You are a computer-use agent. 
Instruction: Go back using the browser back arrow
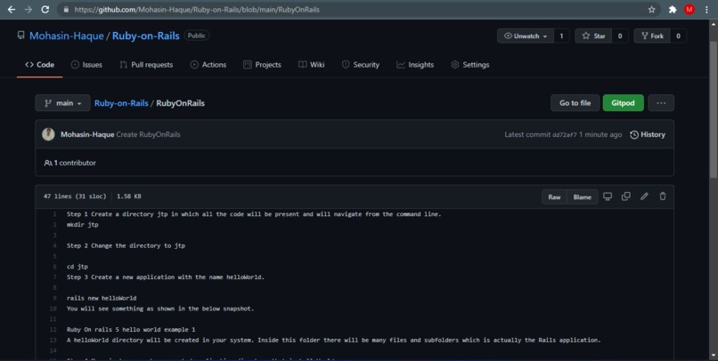tap(12, 10)
